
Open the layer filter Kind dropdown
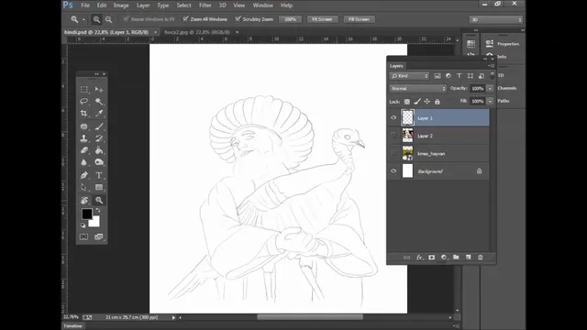coord(409,76)
